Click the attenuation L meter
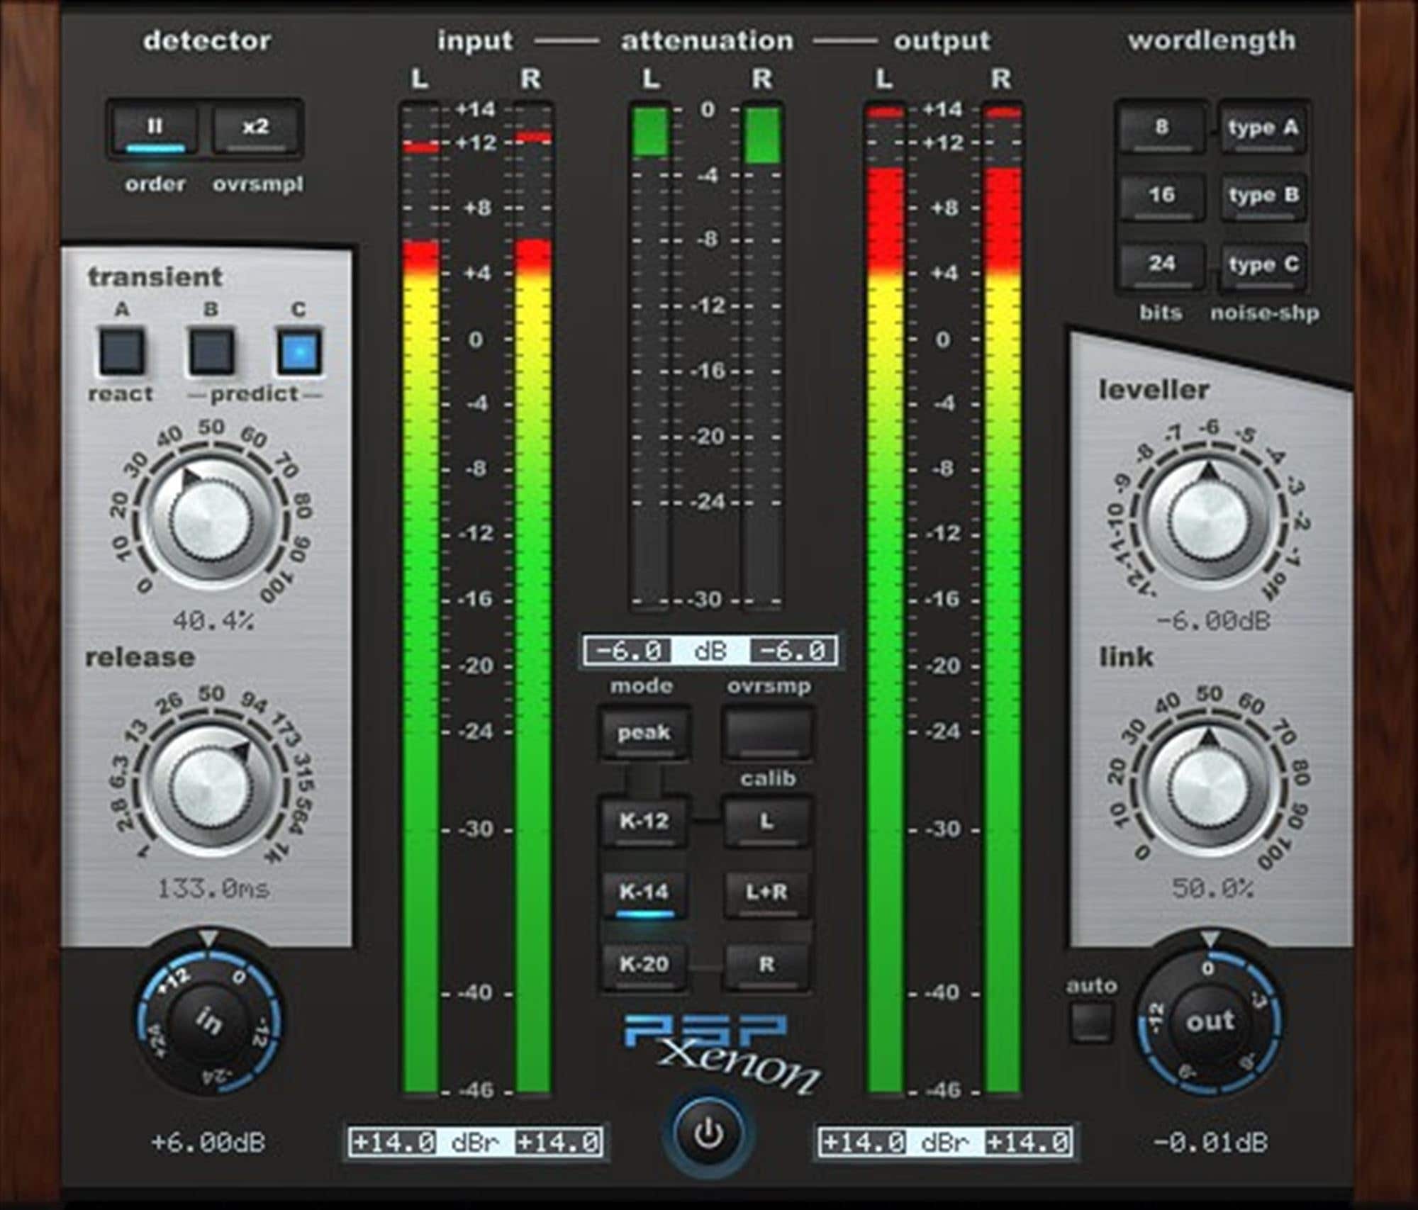1418x1210 pixels. (x=650, y=357)
